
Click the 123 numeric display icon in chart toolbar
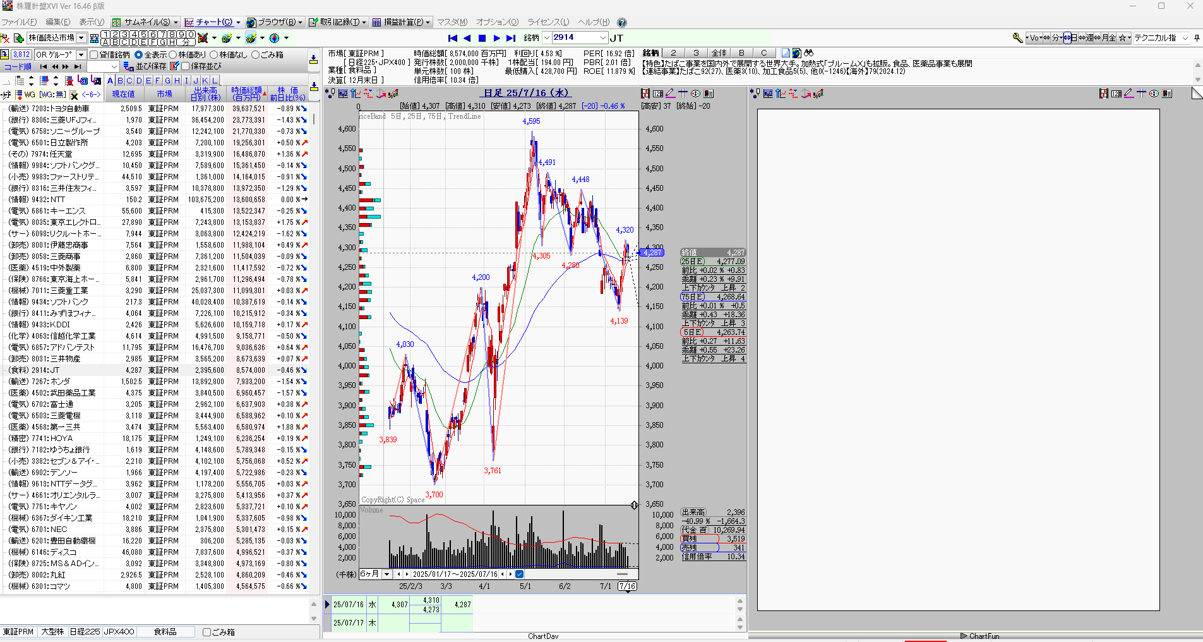click(657, 94)
